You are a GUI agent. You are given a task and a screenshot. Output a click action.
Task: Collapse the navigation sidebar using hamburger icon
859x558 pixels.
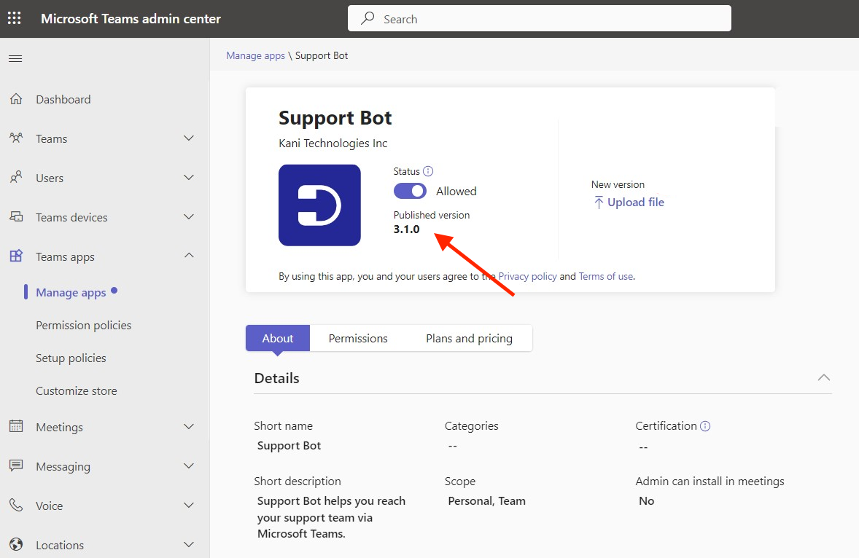pyautogui.click(x=15, y=58)
